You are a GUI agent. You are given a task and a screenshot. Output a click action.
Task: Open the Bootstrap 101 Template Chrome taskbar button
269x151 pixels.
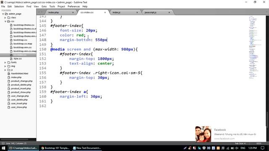point(55,148)
